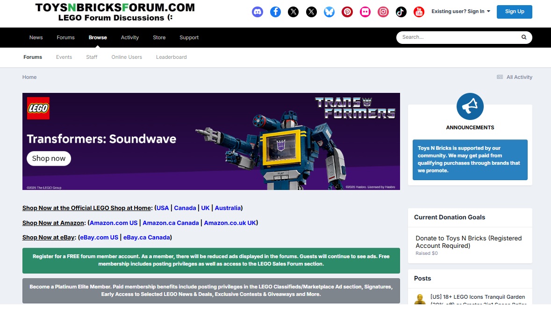This screenshot has height=309, width=551.
Task: Visit the Pinterest icon link
Action: [x=347, y=12]
